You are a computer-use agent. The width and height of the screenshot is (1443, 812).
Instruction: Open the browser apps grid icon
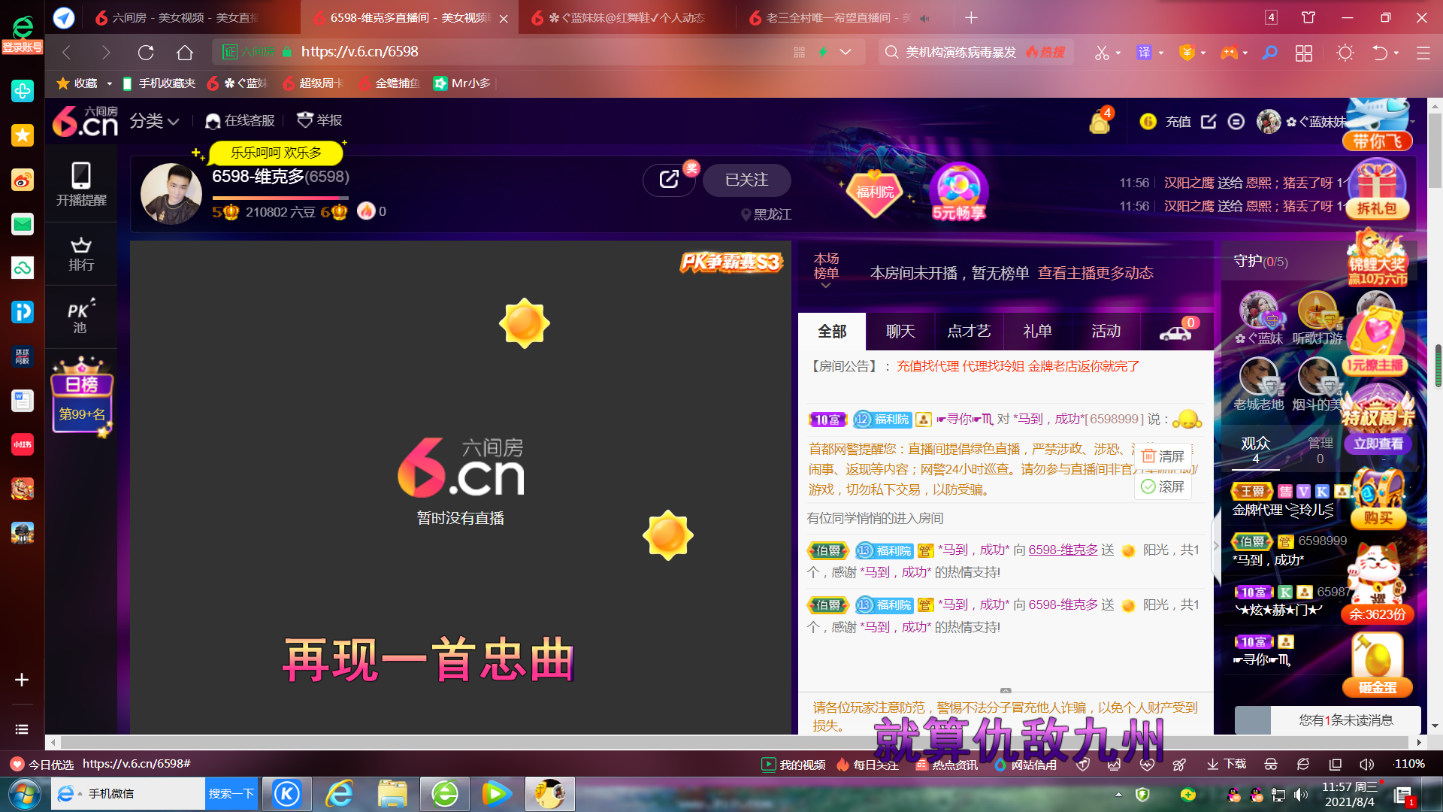pos(1304,53)
